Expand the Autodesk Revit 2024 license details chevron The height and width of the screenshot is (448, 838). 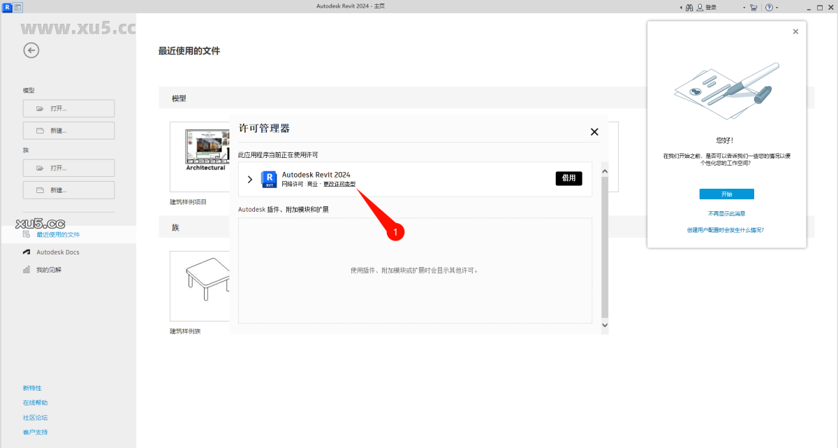click(x=250, y=179)
